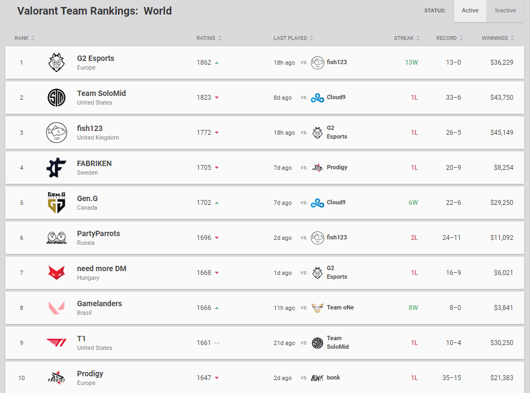This screenshot has height=393, width=530.
Task: Click the 6W streak for Gen.G
Action: (x=413, y=203)
